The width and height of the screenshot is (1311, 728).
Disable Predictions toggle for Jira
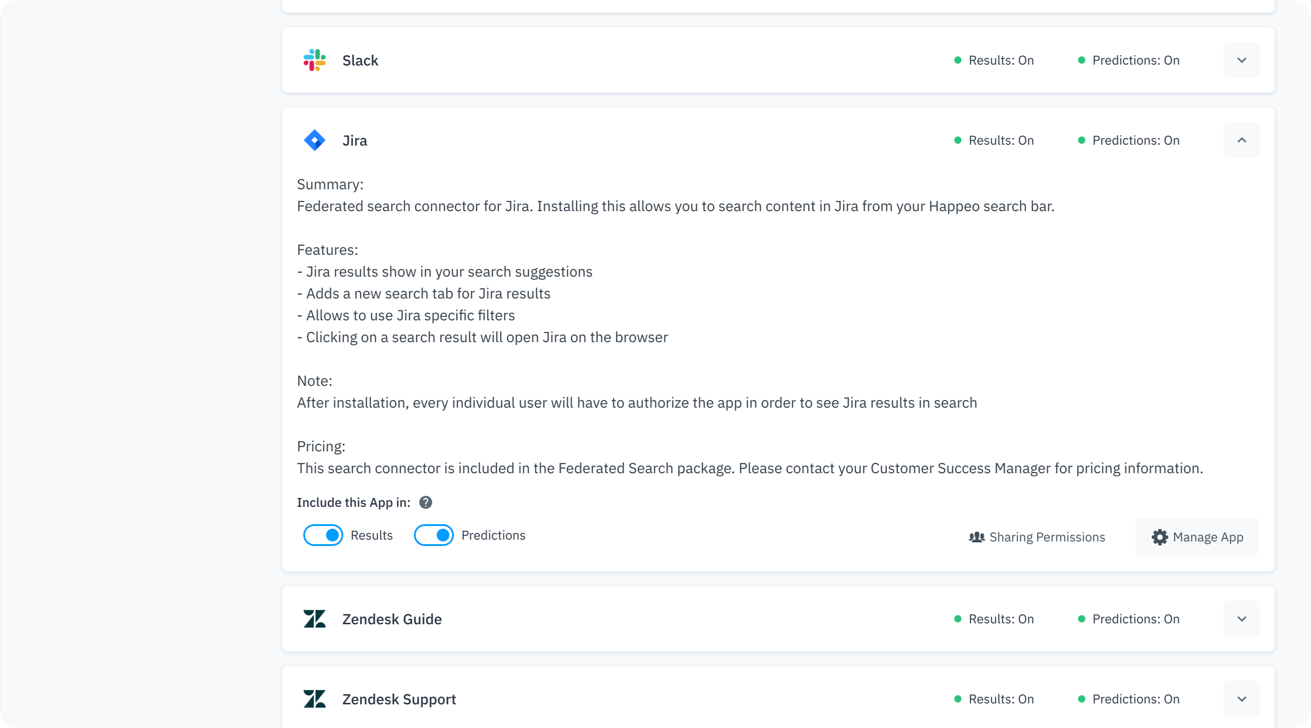tap(434, 535)
